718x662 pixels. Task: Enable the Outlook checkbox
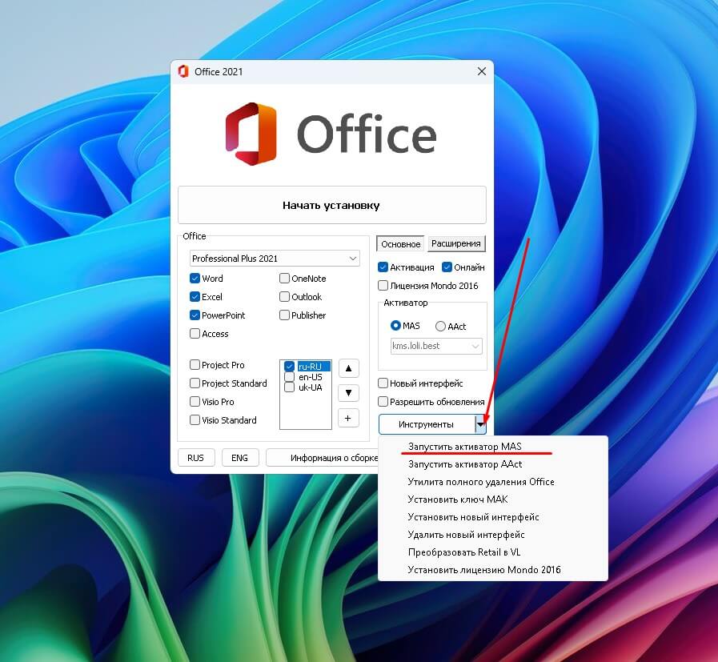(284, 297)
